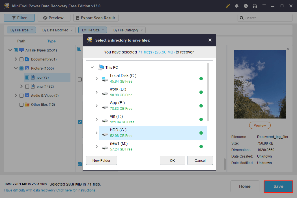This screenshot has width=297, height=198.
Task: Click the Save button
Action: [x=278, y=186]
